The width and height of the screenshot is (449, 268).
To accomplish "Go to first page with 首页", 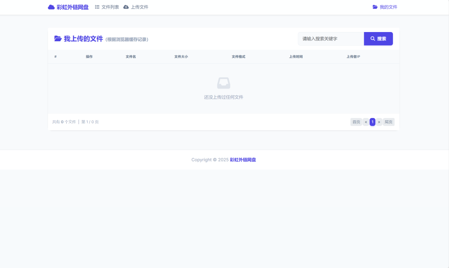I will click(x=356, y=122).
